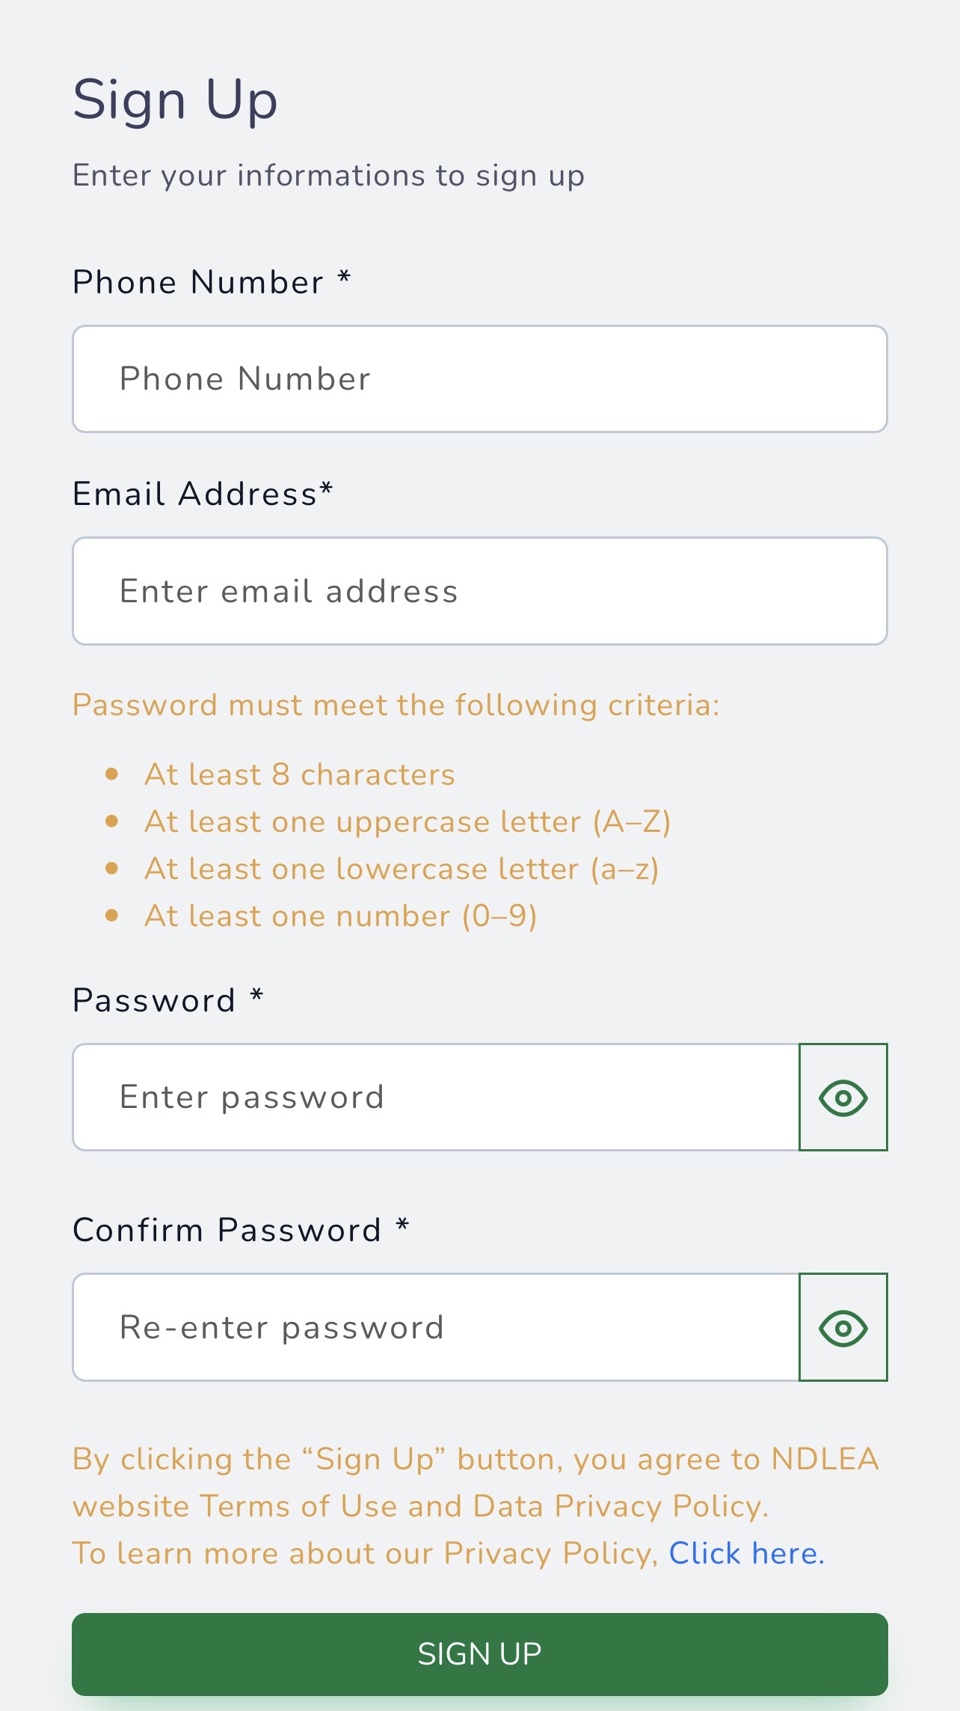Click the 'At least 8 characters' criterion
The image size is (960, 1711).
pyautogui.click(x=300, y=774)
